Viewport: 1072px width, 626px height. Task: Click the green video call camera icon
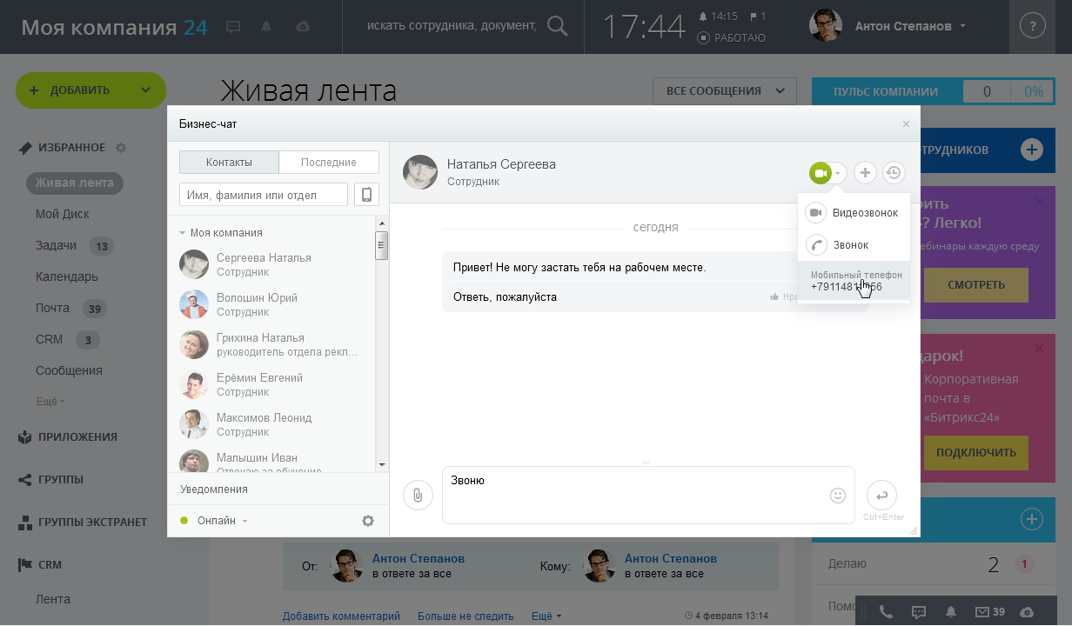tap(820, 173)
